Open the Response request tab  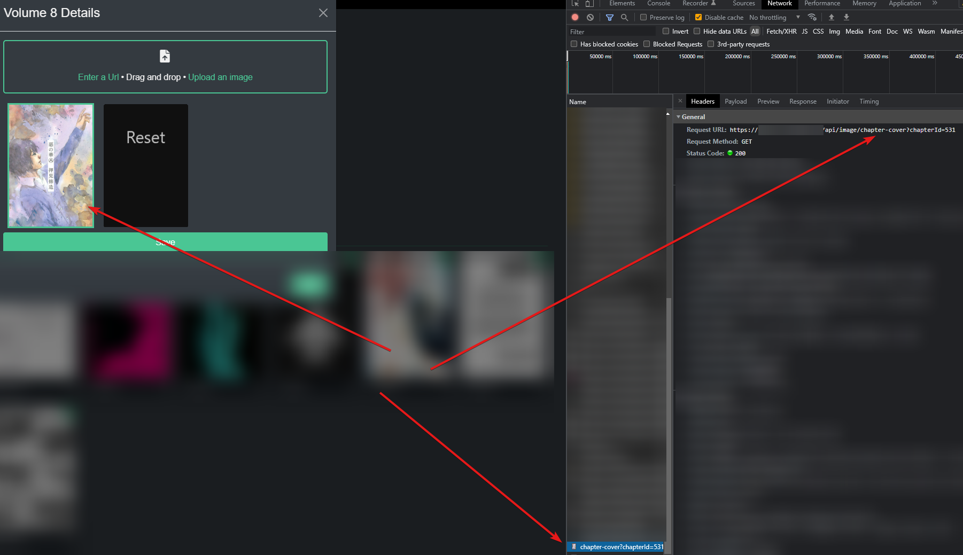(x=803, y=101)
